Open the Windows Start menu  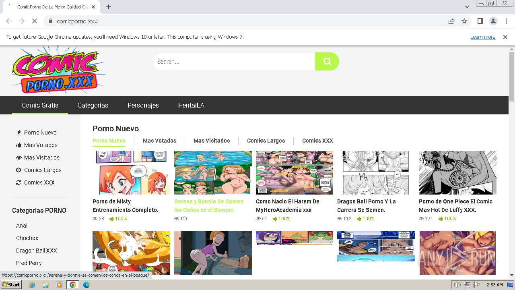[x=11, y=285]
